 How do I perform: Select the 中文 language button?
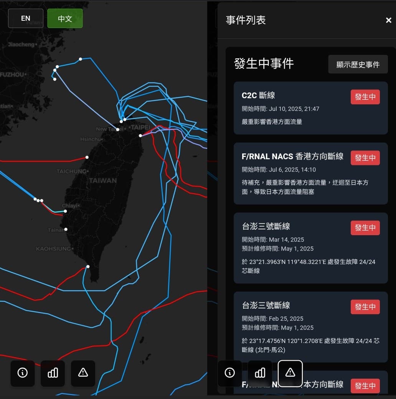[65, 18]
